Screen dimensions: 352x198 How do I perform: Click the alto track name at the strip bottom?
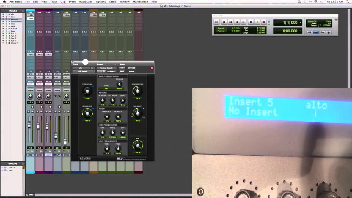30,155
